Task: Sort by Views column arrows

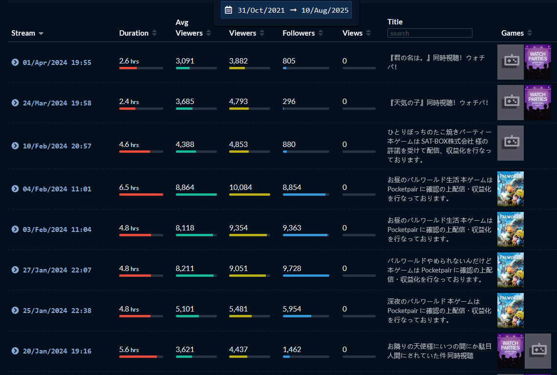Action: point(368,33)
